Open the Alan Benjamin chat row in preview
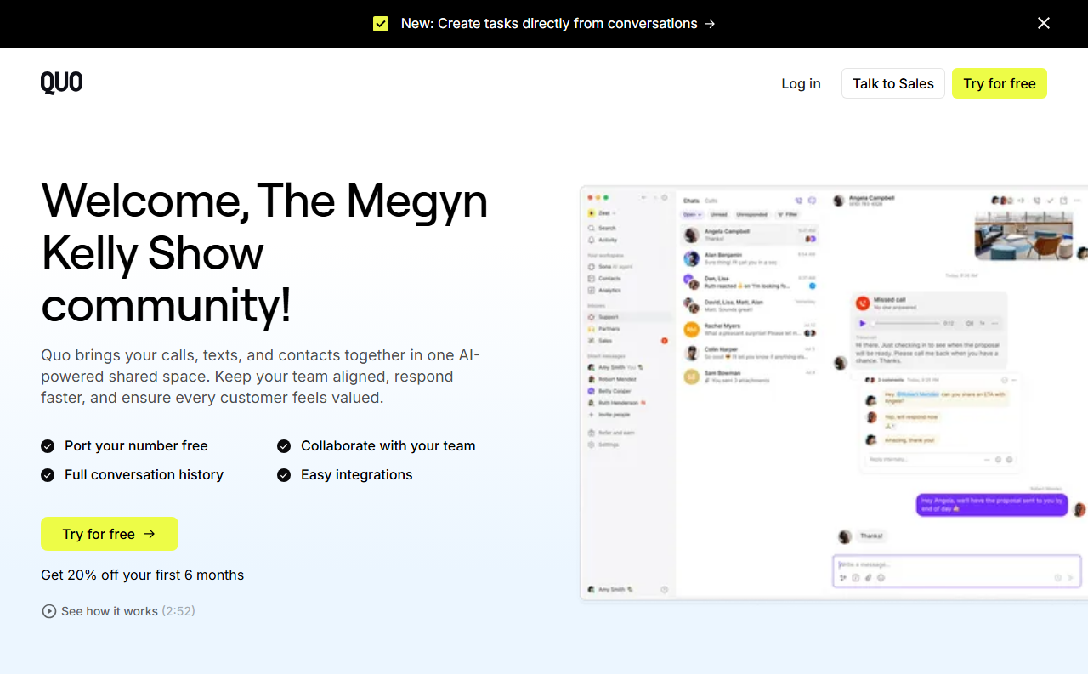1088x680 pixels. point(750,258)
